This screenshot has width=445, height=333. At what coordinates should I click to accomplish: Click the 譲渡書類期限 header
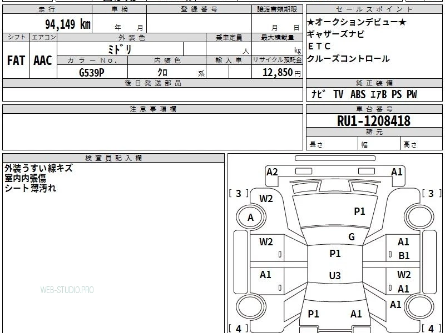[x=277, y=9]
